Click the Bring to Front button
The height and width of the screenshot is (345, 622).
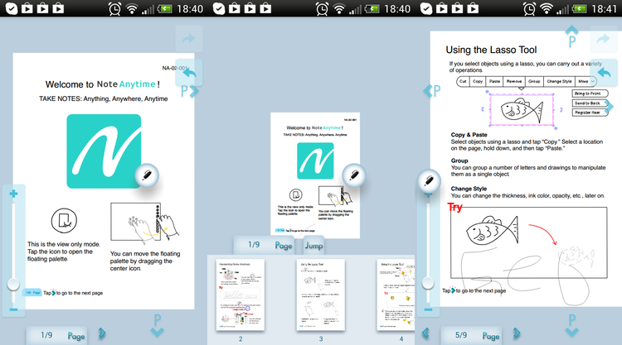pos(587,93)
